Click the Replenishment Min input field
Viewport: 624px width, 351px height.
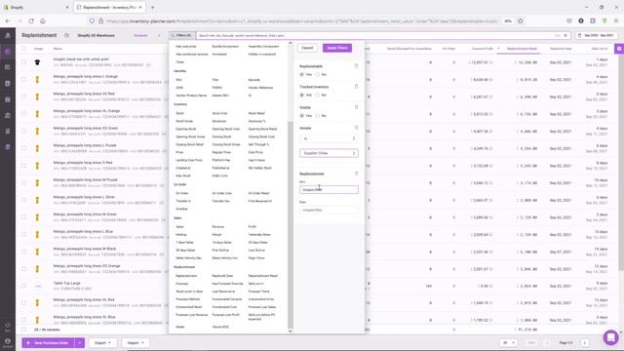coord(329,189)
